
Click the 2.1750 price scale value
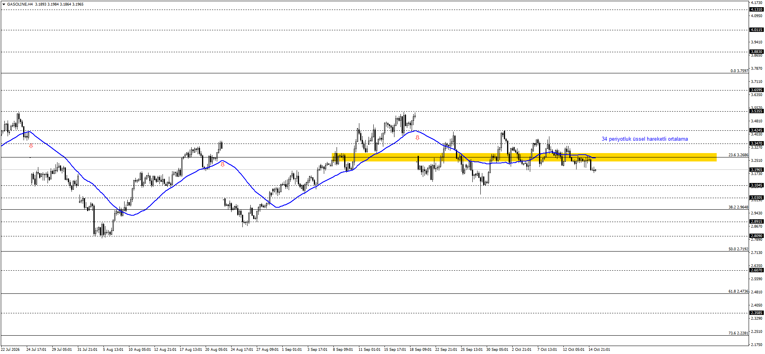point(757,345)
